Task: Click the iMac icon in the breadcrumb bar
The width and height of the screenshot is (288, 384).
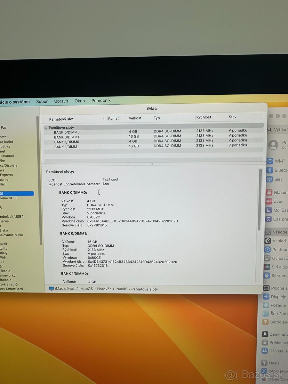Action: click(x=51, y=289)
